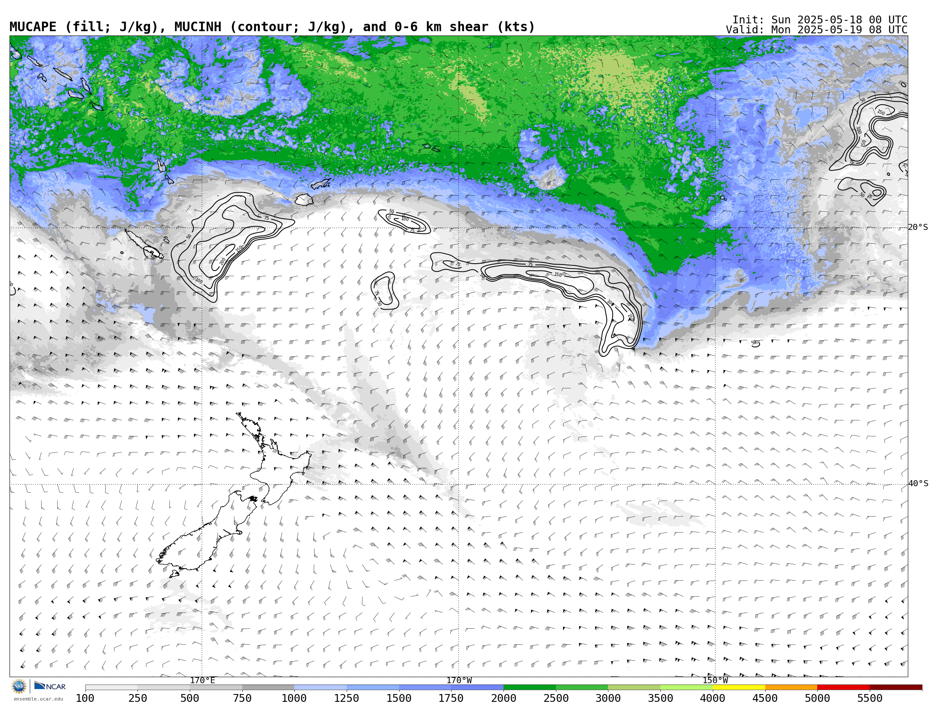Screen dimensions: 936x704
Task: Click the color bar label '750'
Action: click(x=242, y=698)
